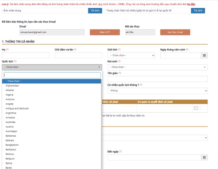
Task: Choose Belarus as nationality
Action: coord(52,154)
